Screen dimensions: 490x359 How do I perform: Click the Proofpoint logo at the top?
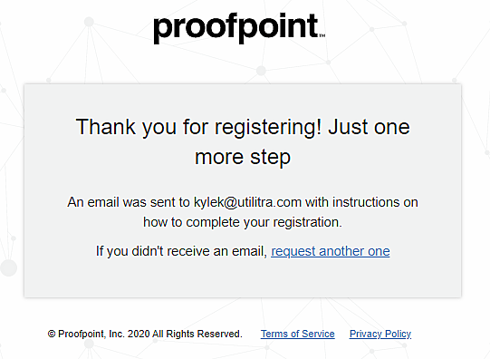point(239,28)
